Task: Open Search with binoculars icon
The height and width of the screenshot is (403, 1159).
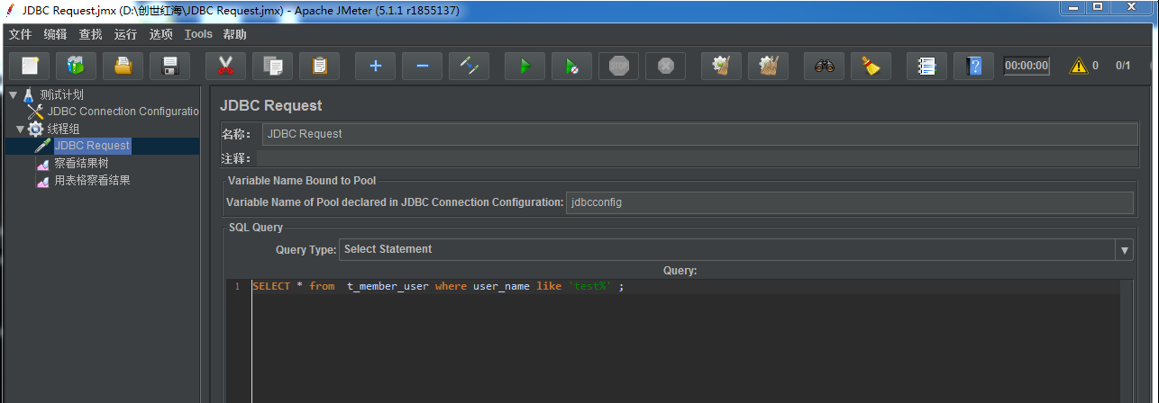Action: click(x=824, y=66)
